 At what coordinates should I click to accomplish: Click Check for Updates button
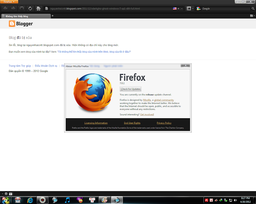(131, 89)
